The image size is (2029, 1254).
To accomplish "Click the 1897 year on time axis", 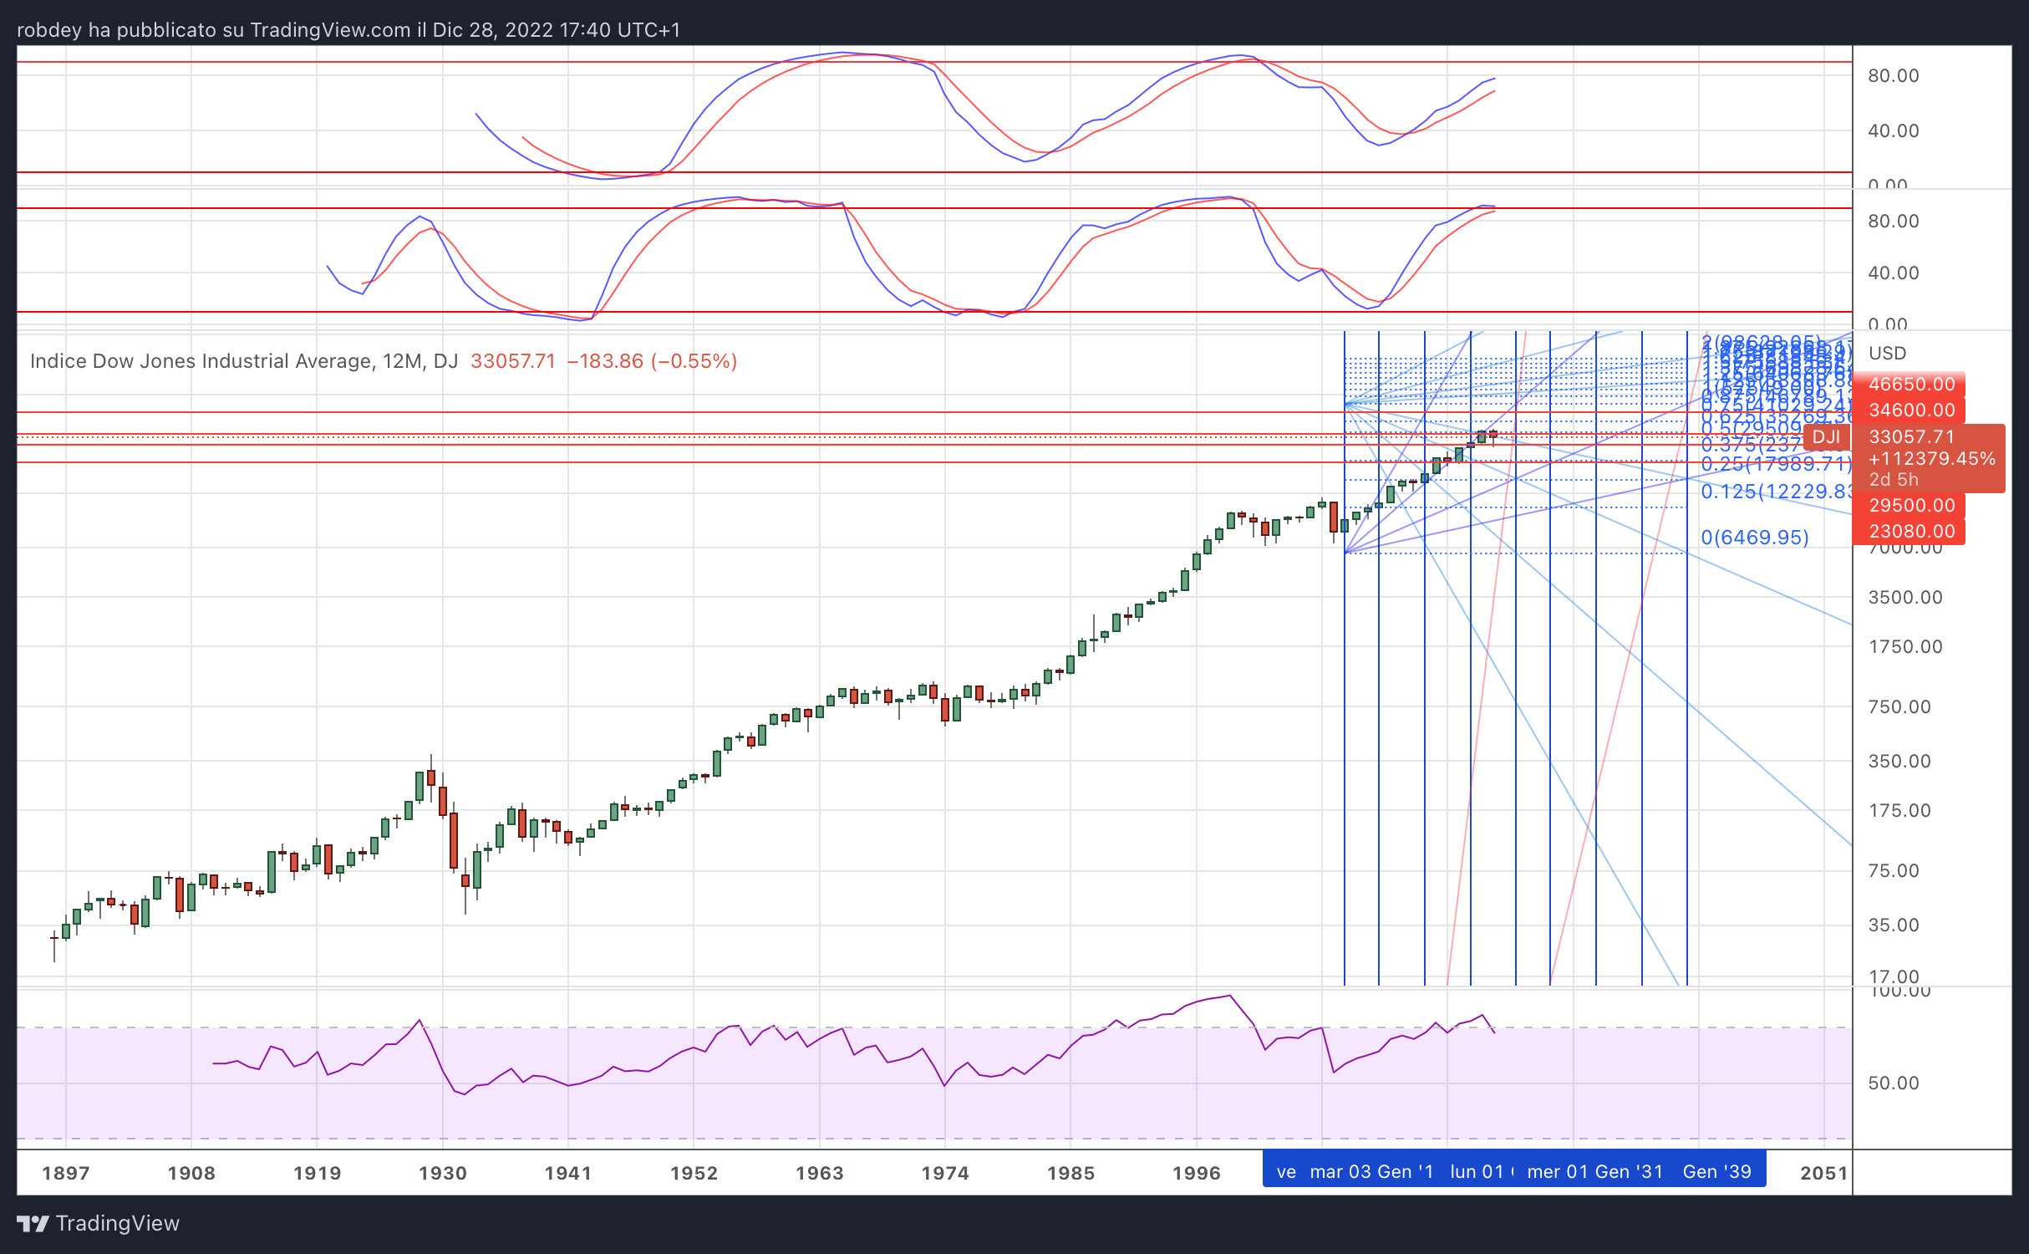I will click(x=66, y=1173).
